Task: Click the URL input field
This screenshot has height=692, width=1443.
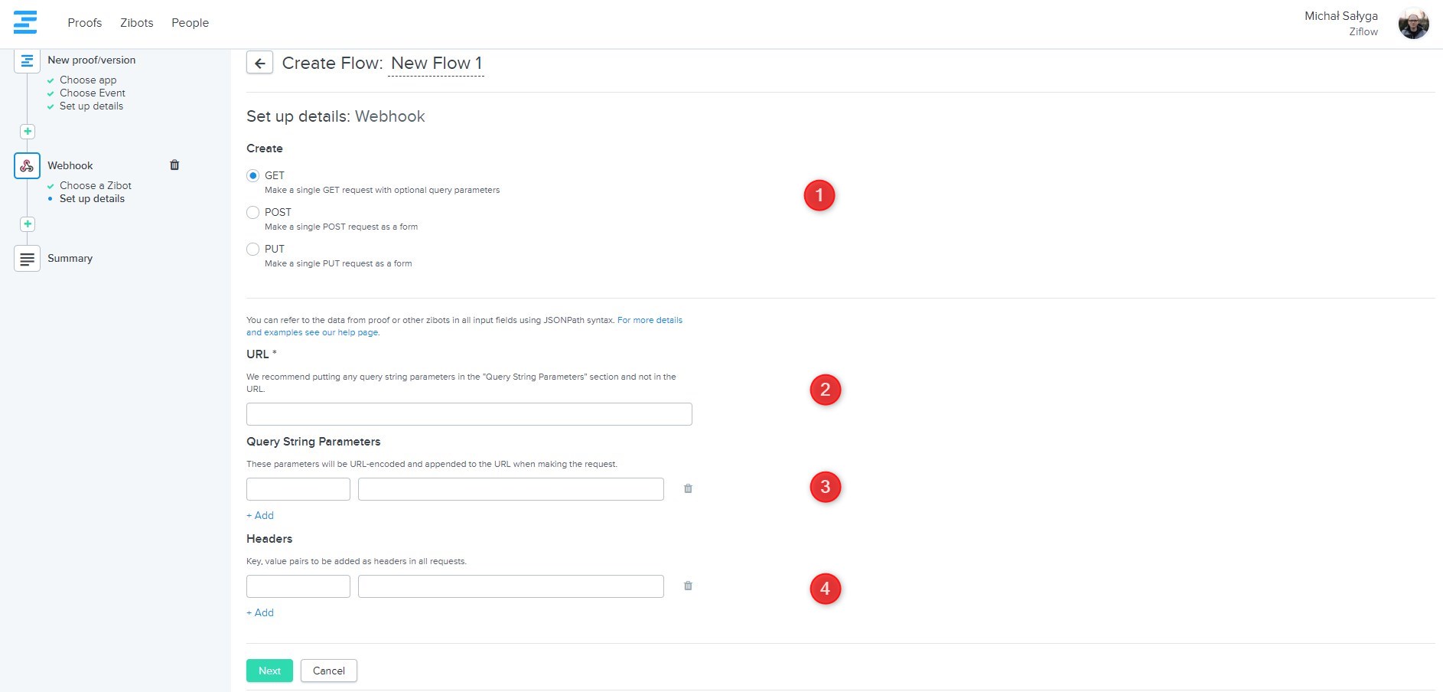Action: [x=469, y=414]
